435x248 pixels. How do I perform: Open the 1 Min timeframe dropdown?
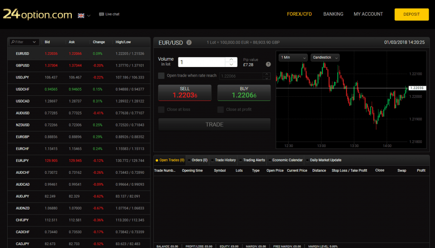(x=293, y=58)
